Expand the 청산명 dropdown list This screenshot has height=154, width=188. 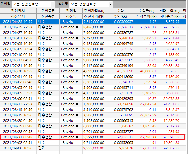111,4
